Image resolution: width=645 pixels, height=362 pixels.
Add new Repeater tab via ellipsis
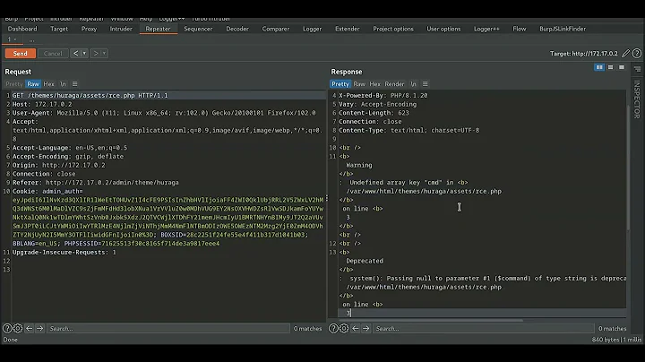point(31,40)
